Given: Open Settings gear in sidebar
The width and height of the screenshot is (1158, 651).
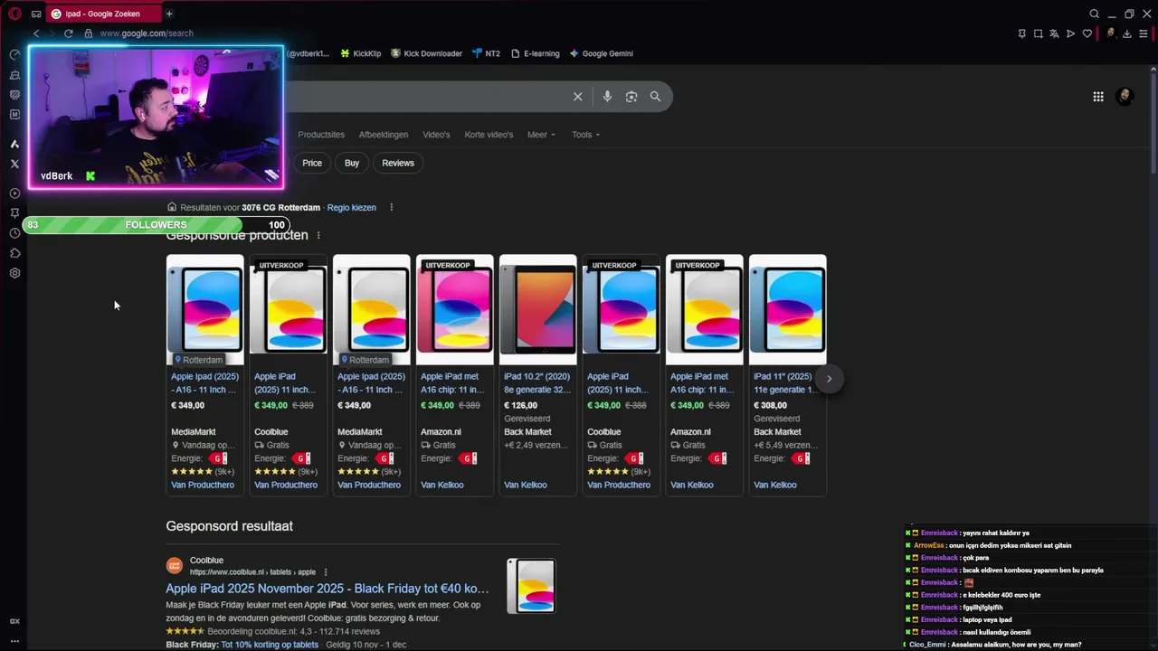Looking at the screenshot, I should (x=14, y=273).
